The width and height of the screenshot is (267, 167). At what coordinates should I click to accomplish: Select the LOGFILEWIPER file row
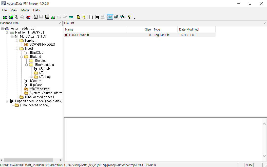pos(140,35)
